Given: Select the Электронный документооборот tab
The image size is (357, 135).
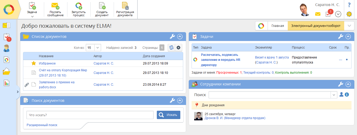Looking at the screenshot, I should coord(316,26).
